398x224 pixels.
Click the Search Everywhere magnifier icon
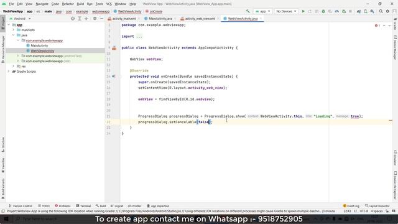[381, 11]
